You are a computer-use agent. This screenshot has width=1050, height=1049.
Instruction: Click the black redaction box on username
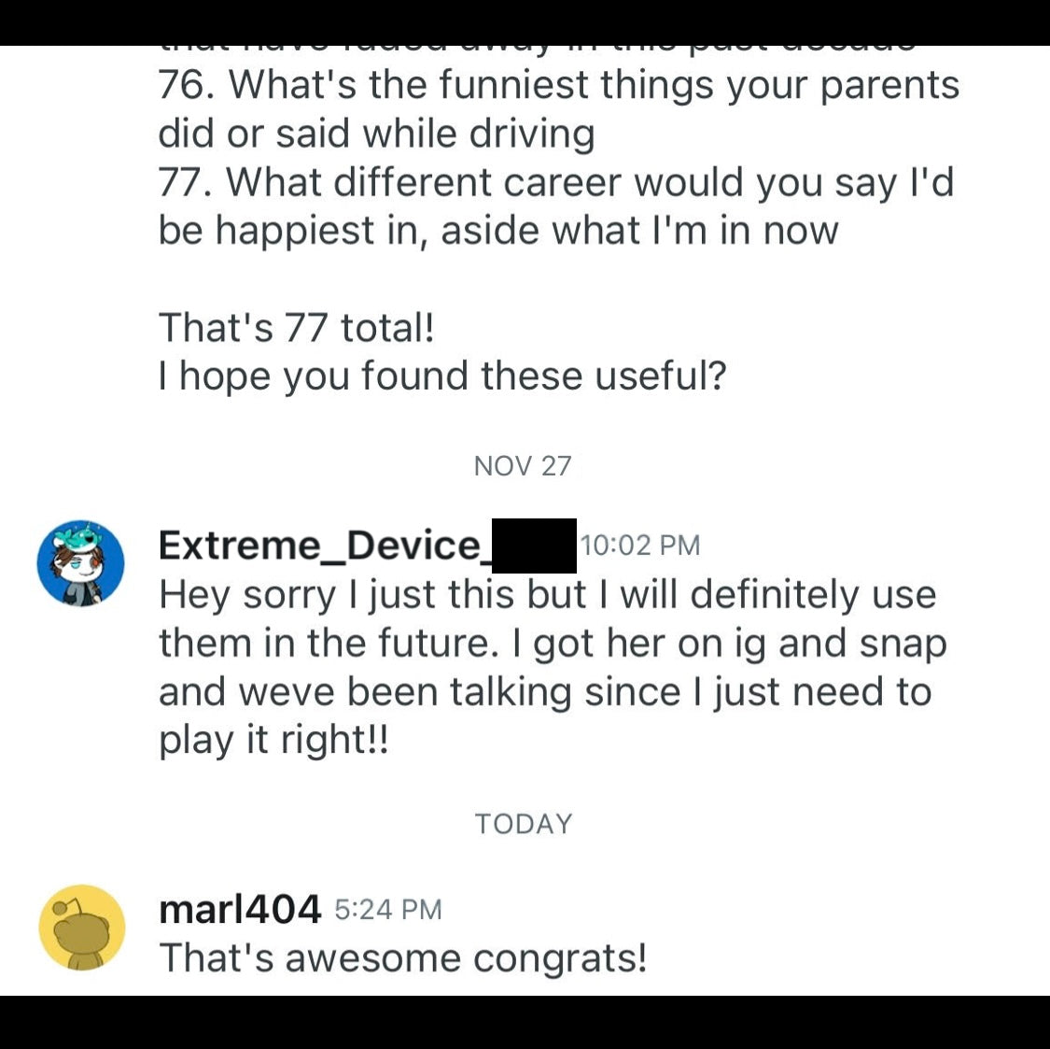(534, 546)
